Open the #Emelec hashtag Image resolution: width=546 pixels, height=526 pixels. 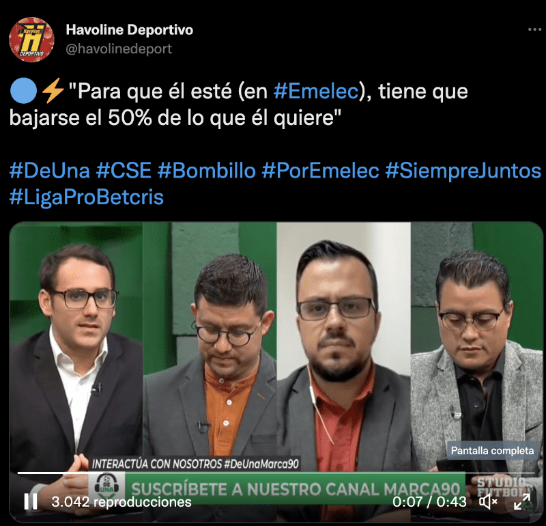coord(316,92)
